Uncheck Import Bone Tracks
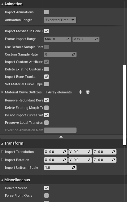The width and height of the screenshot is (127, 202). point(46,77)
